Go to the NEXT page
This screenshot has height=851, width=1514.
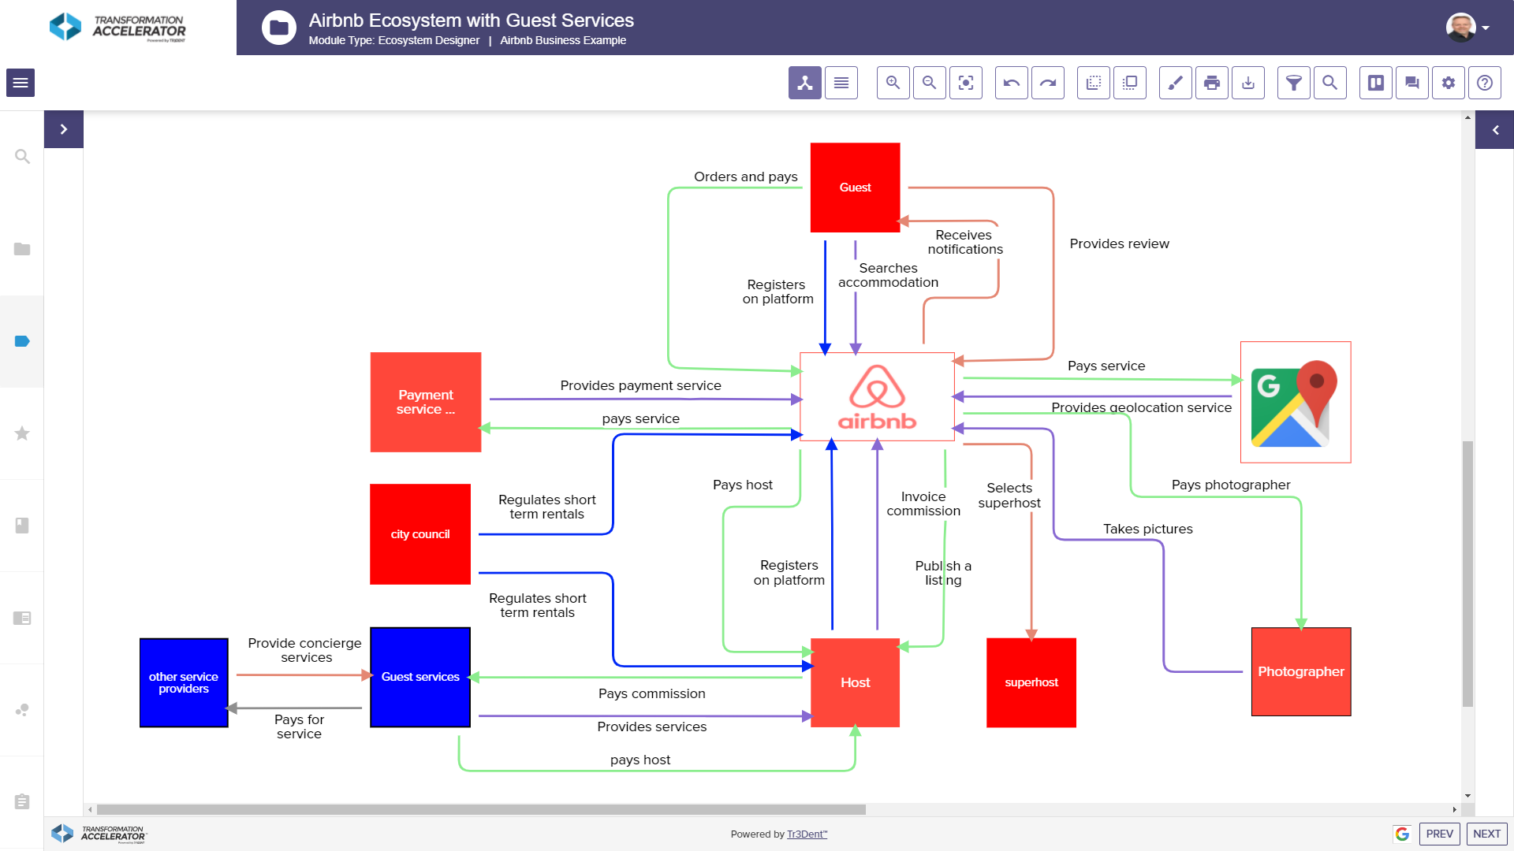(1486, 834)
